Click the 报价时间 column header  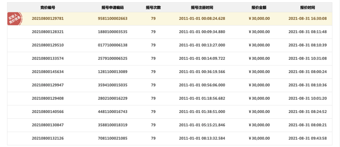(308, 7)
